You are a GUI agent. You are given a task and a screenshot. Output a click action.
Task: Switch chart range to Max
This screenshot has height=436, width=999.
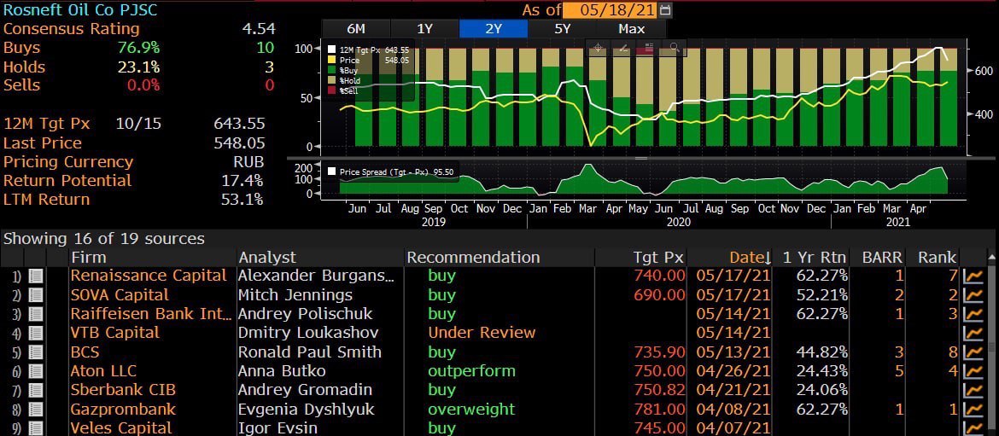click(x=631, y=29)
